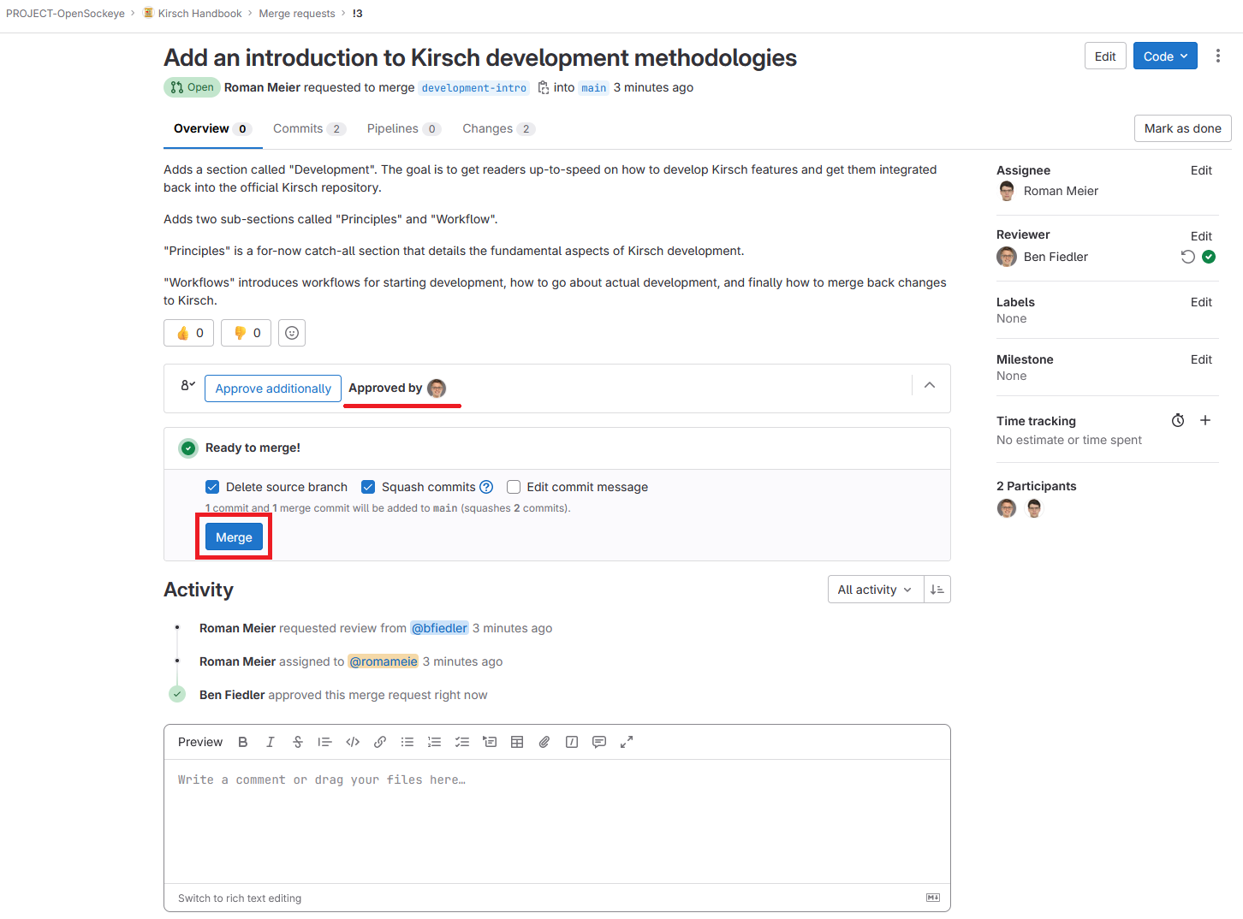Viewport: 1243px width, 919px height.
Task: Open the Commits tab
Action: 309,128
